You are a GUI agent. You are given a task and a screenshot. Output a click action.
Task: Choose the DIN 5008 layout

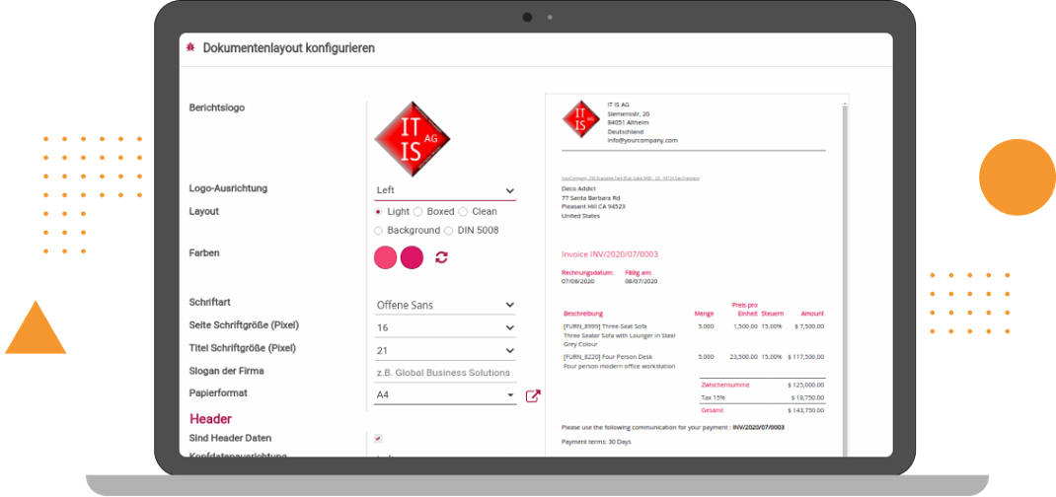449,231
